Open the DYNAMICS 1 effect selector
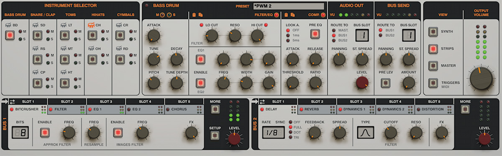The width and height of the screenshot is (502, 156). coord(354,110)
